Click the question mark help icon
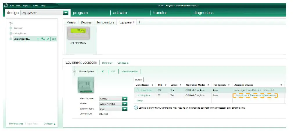Viewport: 293px width, 131px height. pos(136,108)
